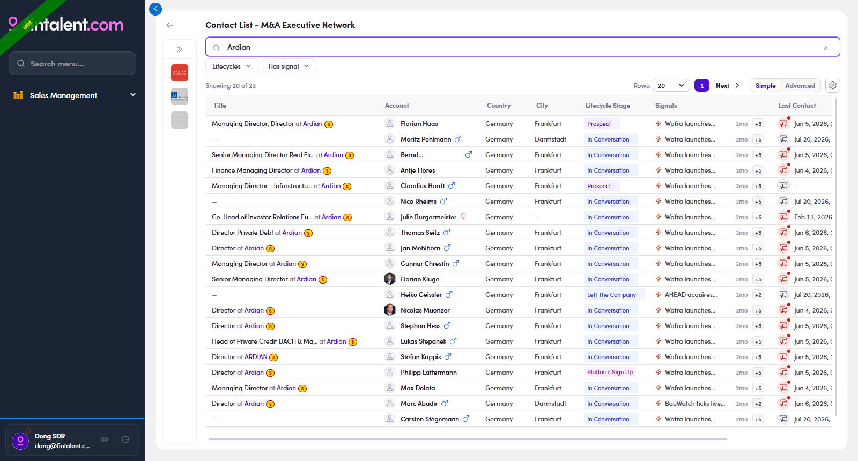
Task: Focus the Ardian search input field
Action: coord(523,47)
